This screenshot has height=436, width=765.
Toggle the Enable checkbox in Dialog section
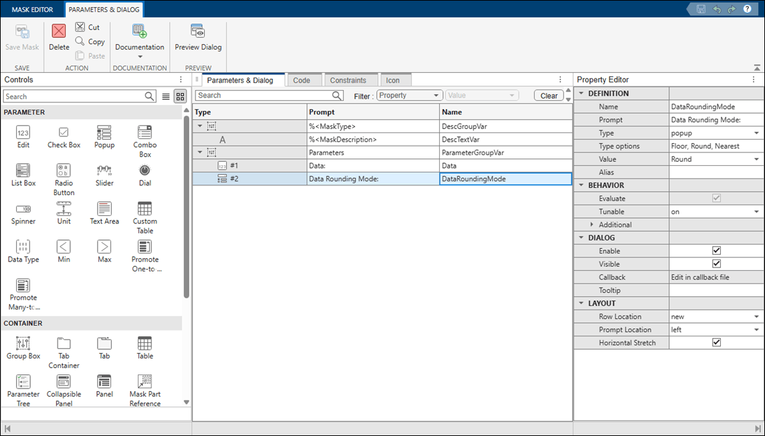tap(716, 251)
